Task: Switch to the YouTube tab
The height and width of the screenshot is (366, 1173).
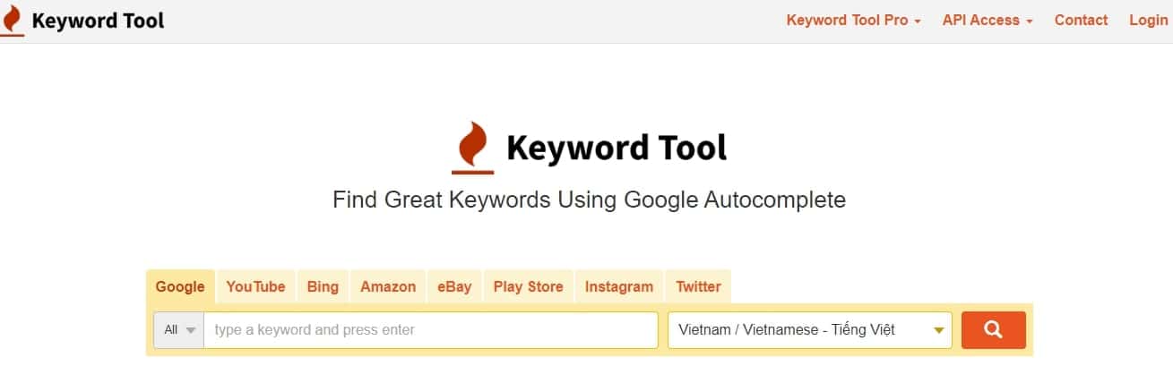Action: [x=255, y=287]
